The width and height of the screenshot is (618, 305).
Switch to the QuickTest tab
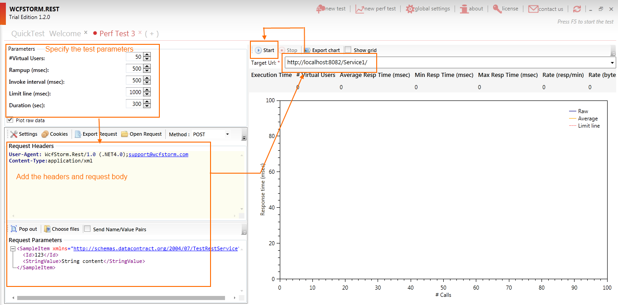pos(28,33)
